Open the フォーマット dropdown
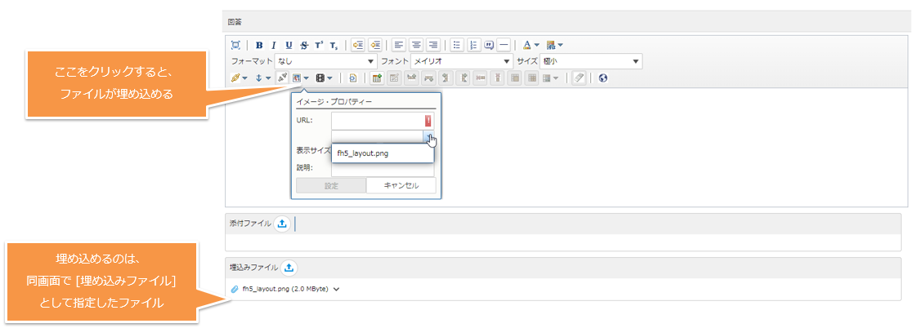The width and height of the screenshot is (914, 328). [x=325, y=61]
